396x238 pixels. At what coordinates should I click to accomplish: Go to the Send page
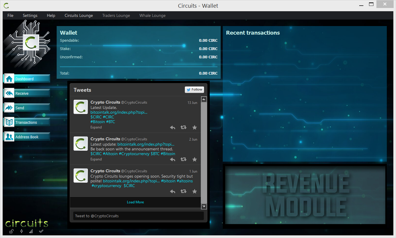pos(27,108)
